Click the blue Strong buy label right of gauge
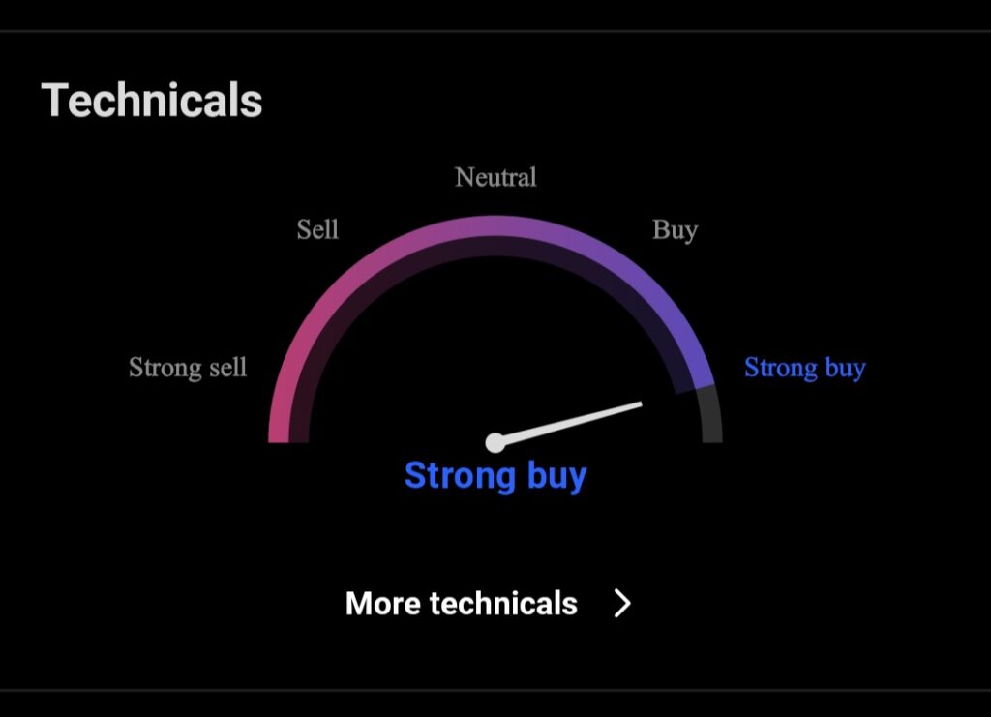Image resolution: width=991 pixels, height=717 pixels. tap(804, 368)
